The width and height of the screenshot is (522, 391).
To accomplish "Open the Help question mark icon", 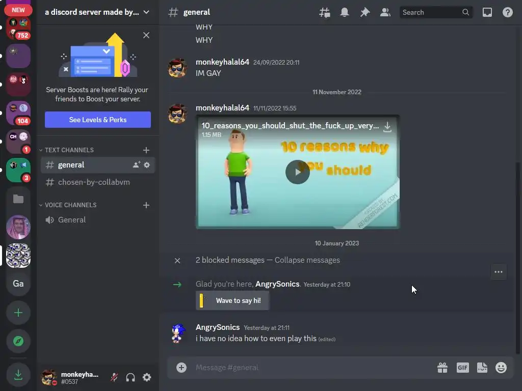I will (507, 12).
